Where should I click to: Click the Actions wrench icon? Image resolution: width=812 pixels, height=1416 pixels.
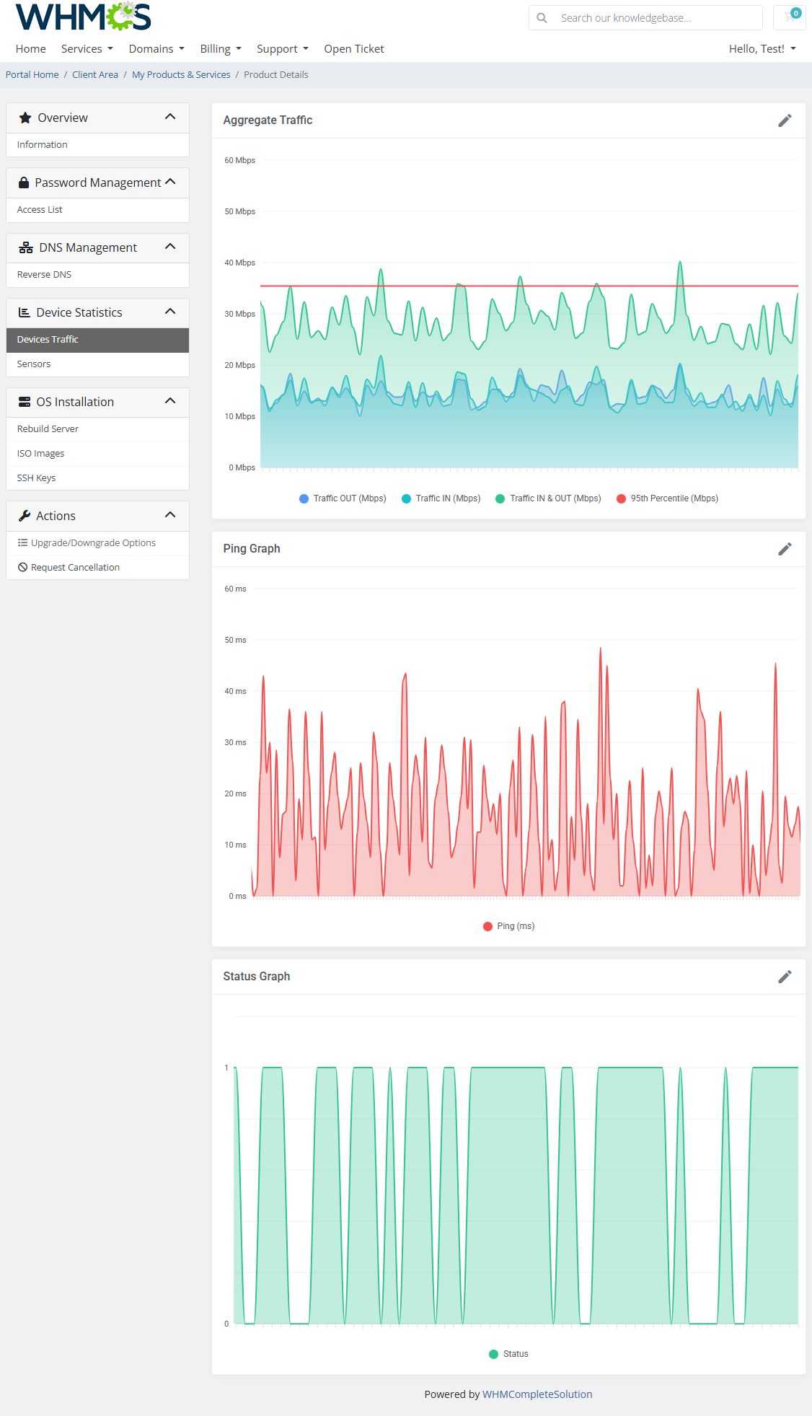click(25, 516)
